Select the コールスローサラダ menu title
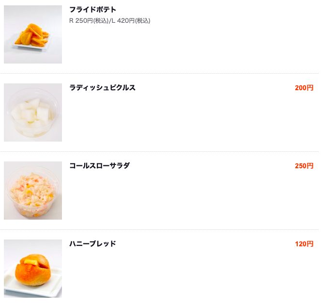 (x=100, y=166)
